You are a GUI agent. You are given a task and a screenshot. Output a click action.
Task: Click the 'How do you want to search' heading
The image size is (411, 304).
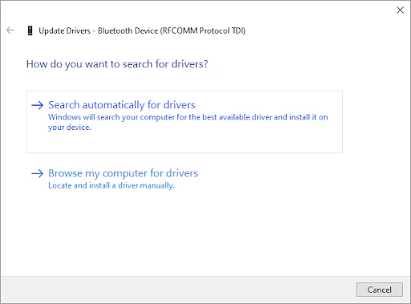coord(117,64)
